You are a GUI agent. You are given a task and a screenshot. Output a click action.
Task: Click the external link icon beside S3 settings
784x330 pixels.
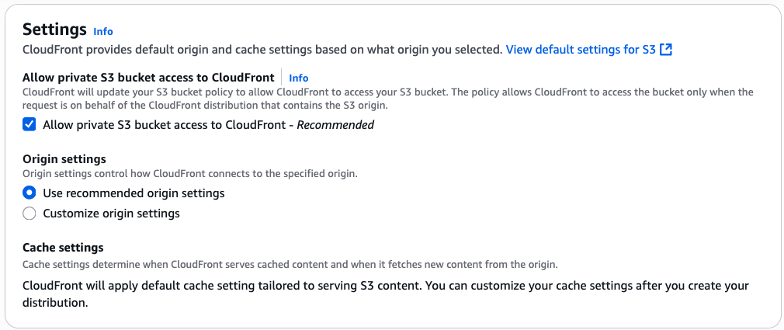coord(665,50)
